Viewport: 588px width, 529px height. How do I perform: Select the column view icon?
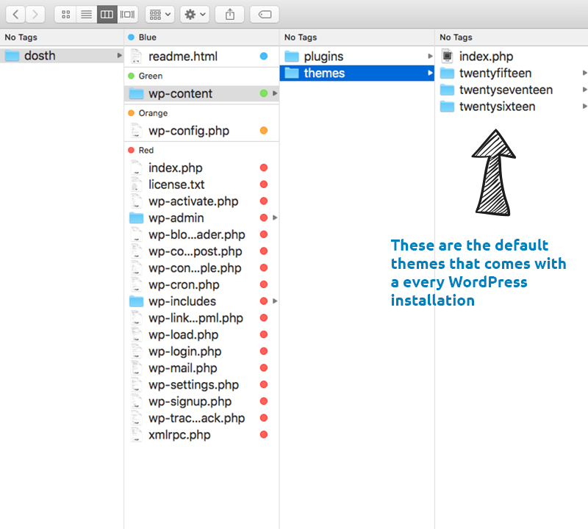[x=107, y=14]
